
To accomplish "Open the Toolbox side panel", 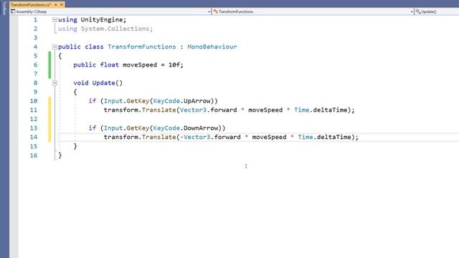I will tap(4, 8).
